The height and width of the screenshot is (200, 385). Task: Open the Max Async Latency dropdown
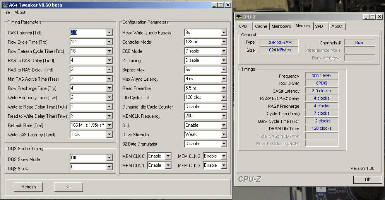(x=224, y=79)
